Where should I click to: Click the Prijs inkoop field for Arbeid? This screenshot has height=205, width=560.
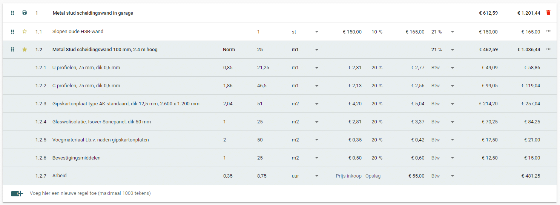click(348, 176)
